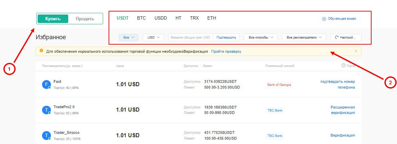Screen dimensions: 397x144
Task: Click the total amount input field
Action: (x=190, y=37)
